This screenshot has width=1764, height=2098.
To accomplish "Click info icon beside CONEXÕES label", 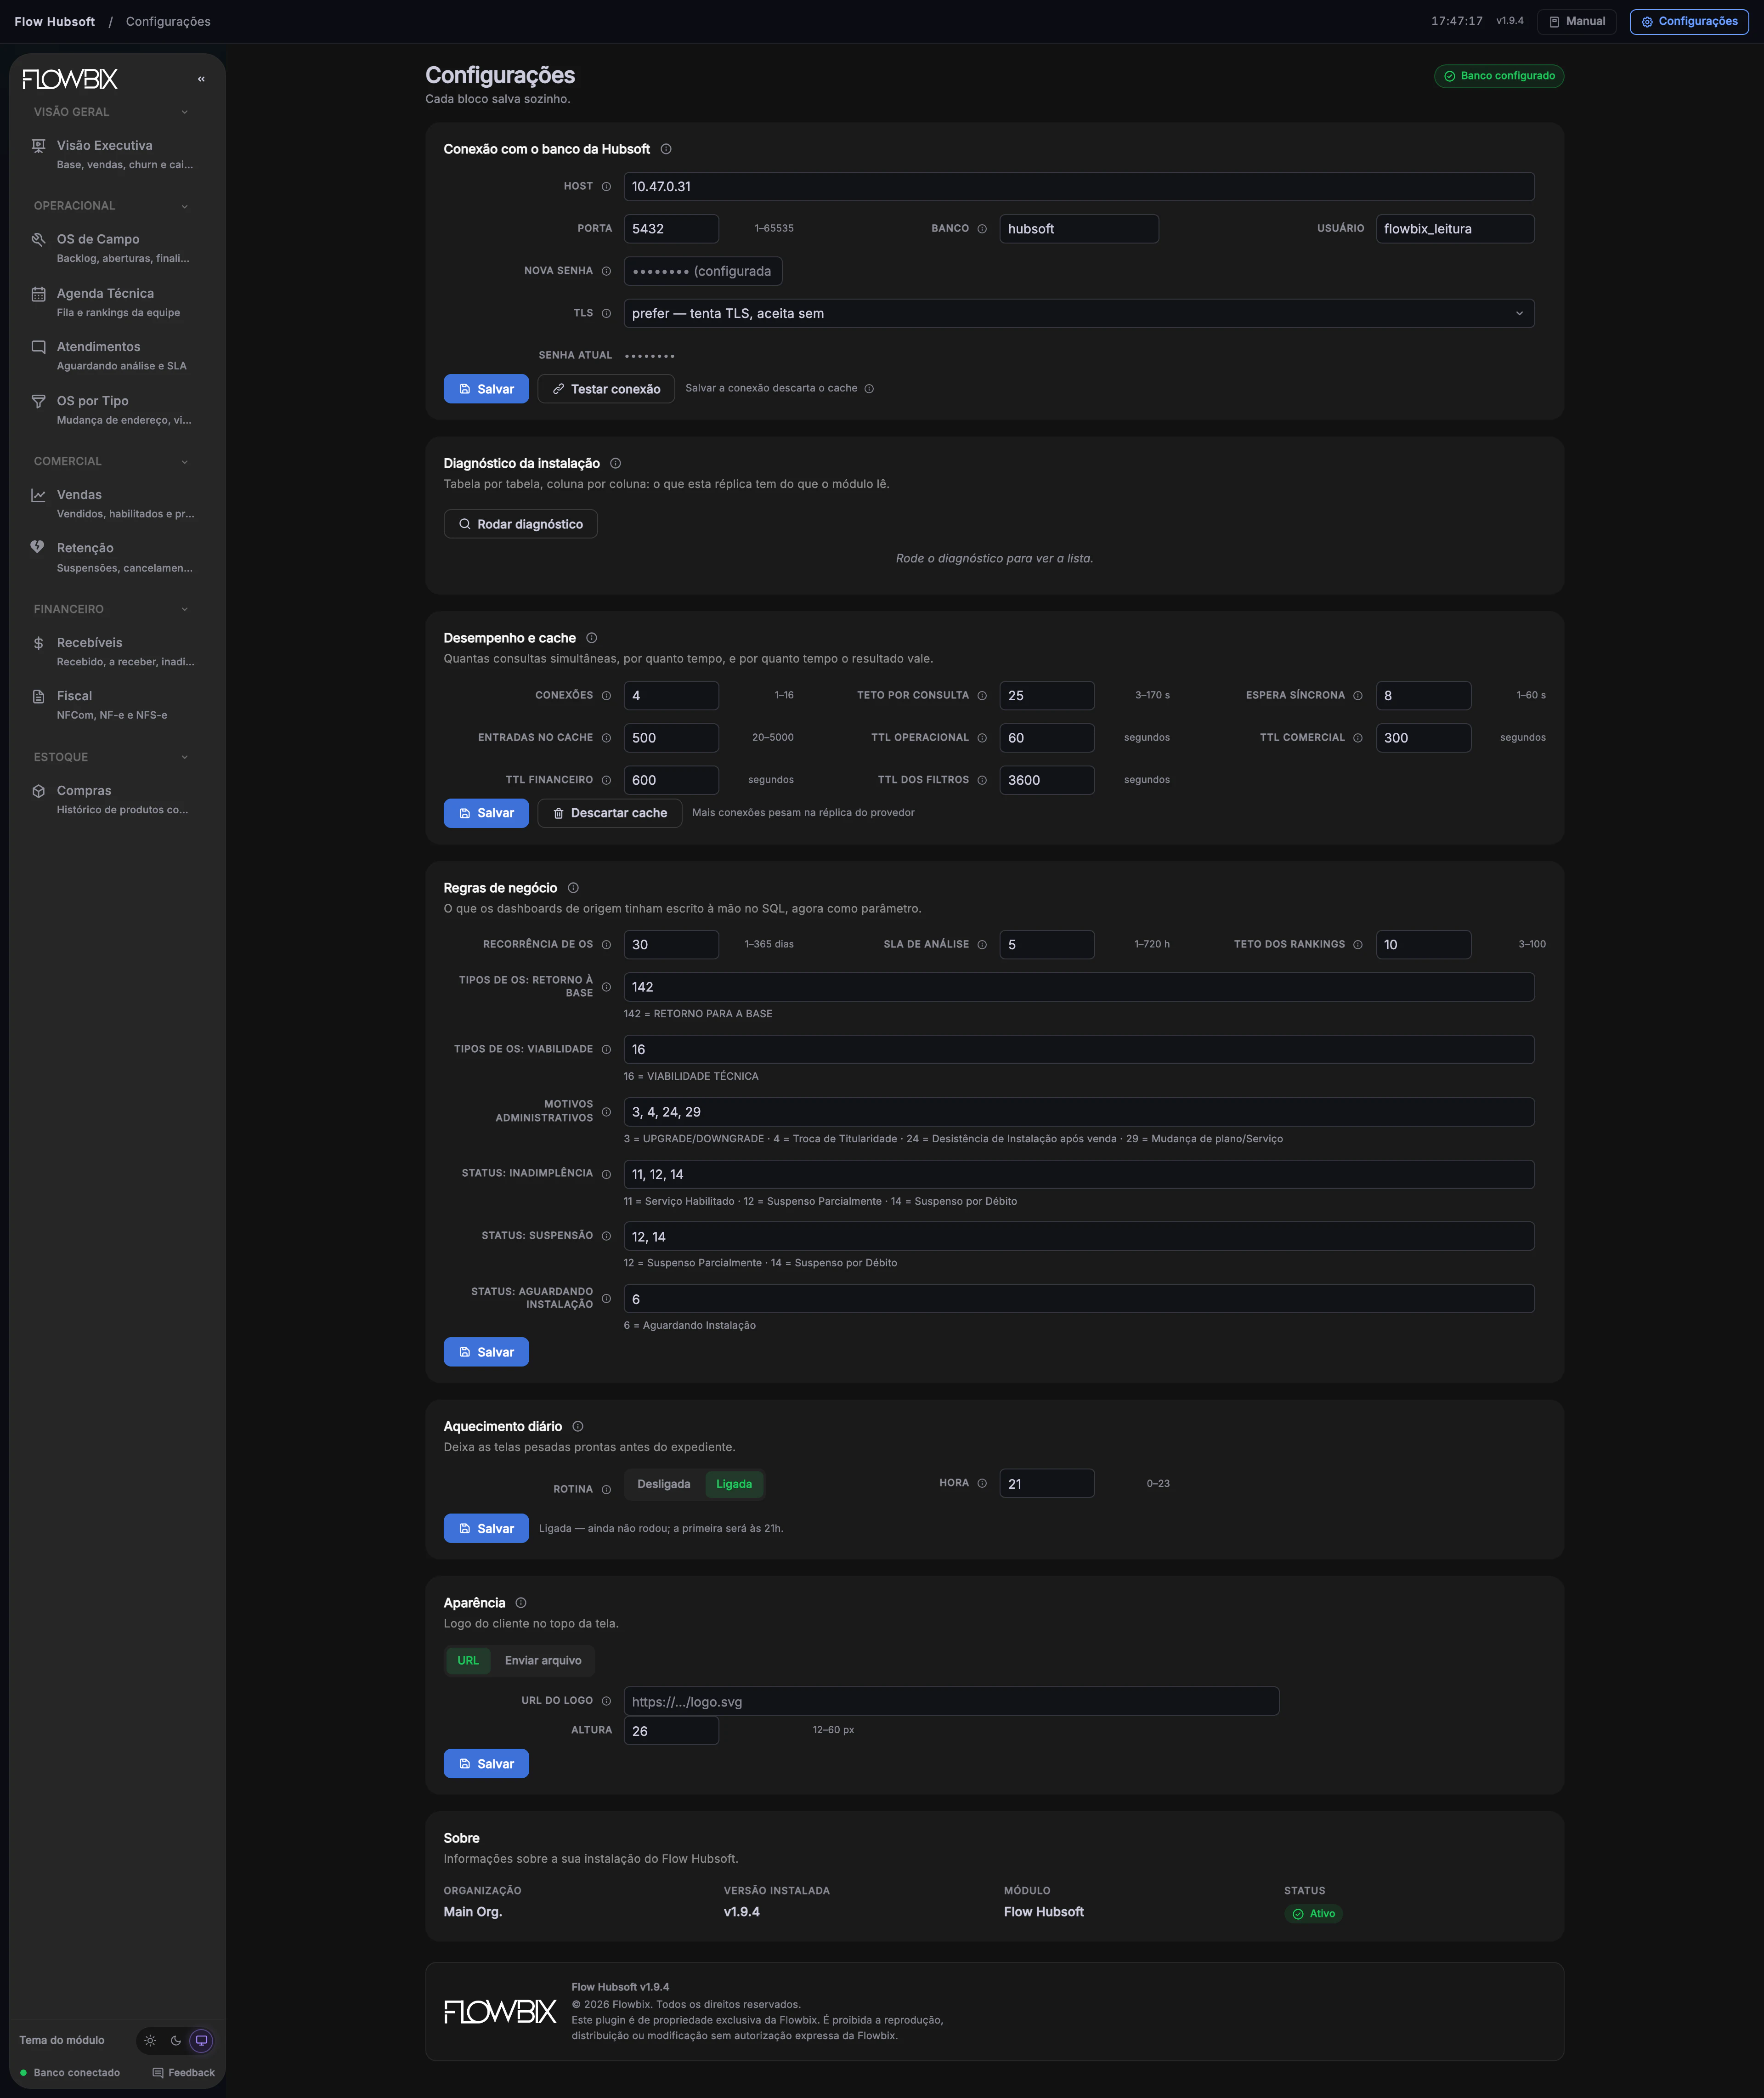I will pyautogui.click(x=606, y=696).
